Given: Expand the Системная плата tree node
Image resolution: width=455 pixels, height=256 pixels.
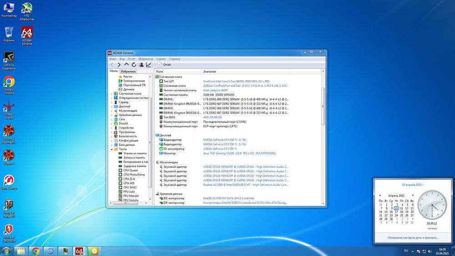Looking at the screenshot, I should pos(111,94).
